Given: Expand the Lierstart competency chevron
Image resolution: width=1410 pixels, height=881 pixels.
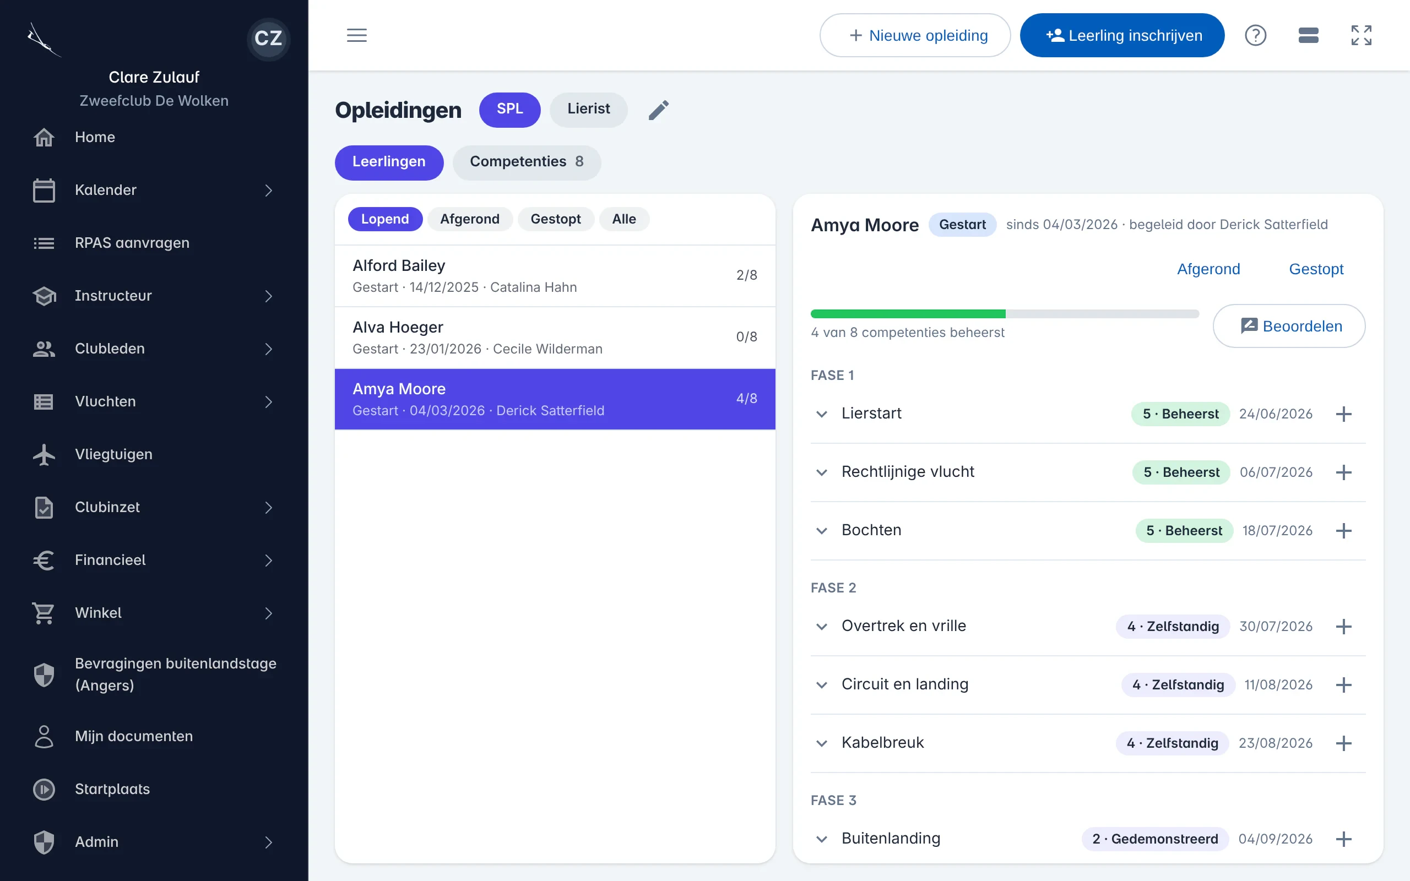Looking at the screenshot, I should [822, 414].
